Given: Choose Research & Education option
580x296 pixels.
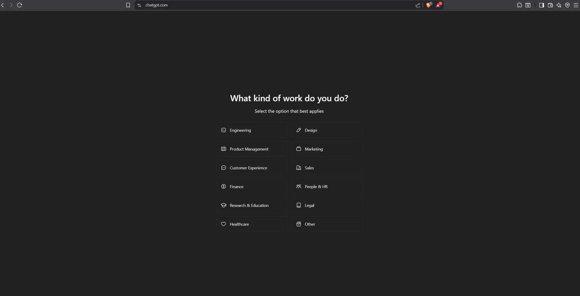Looking at the screenshot, I should click(251, 205).
